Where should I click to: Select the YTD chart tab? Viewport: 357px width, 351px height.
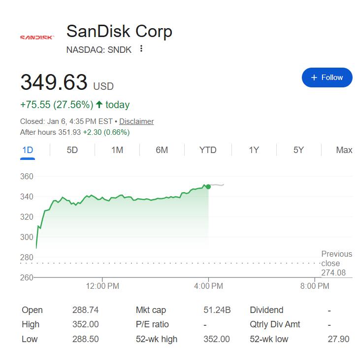click(x=208, y=150)
